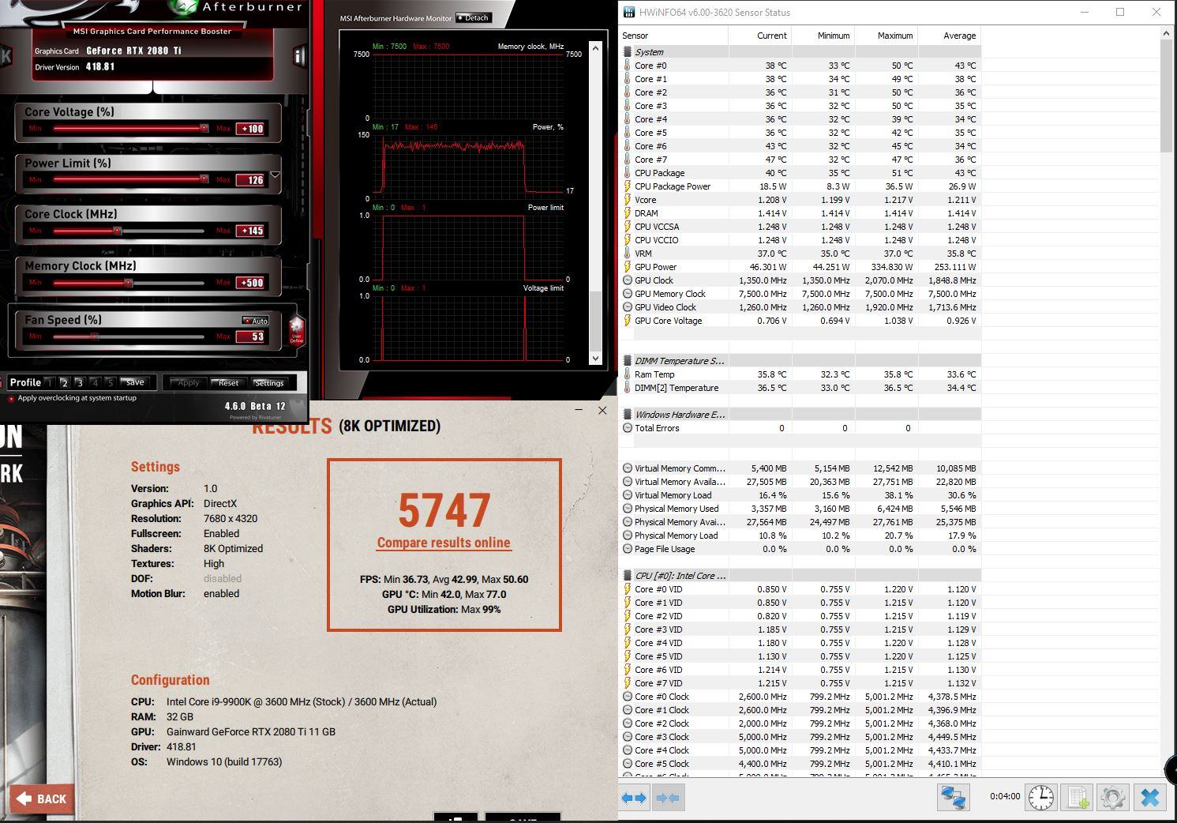Go BACK in Superposition benchmark

tap(42, 799)
